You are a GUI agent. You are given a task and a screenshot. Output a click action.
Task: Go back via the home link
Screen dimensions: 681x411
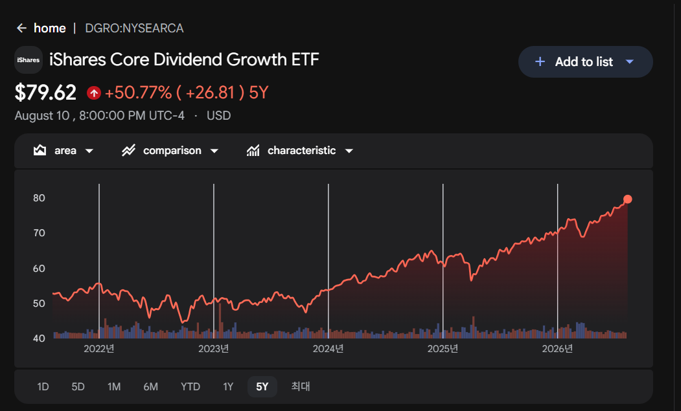(49, 28)
